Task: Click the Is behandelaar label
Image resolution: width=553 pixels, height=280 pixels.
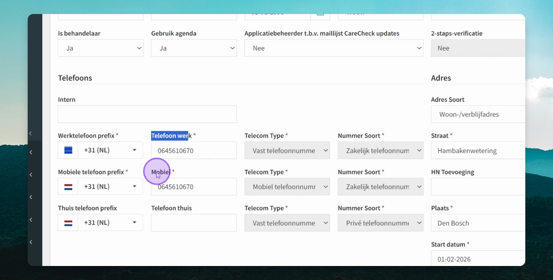Action: click(x=79, y=33)
